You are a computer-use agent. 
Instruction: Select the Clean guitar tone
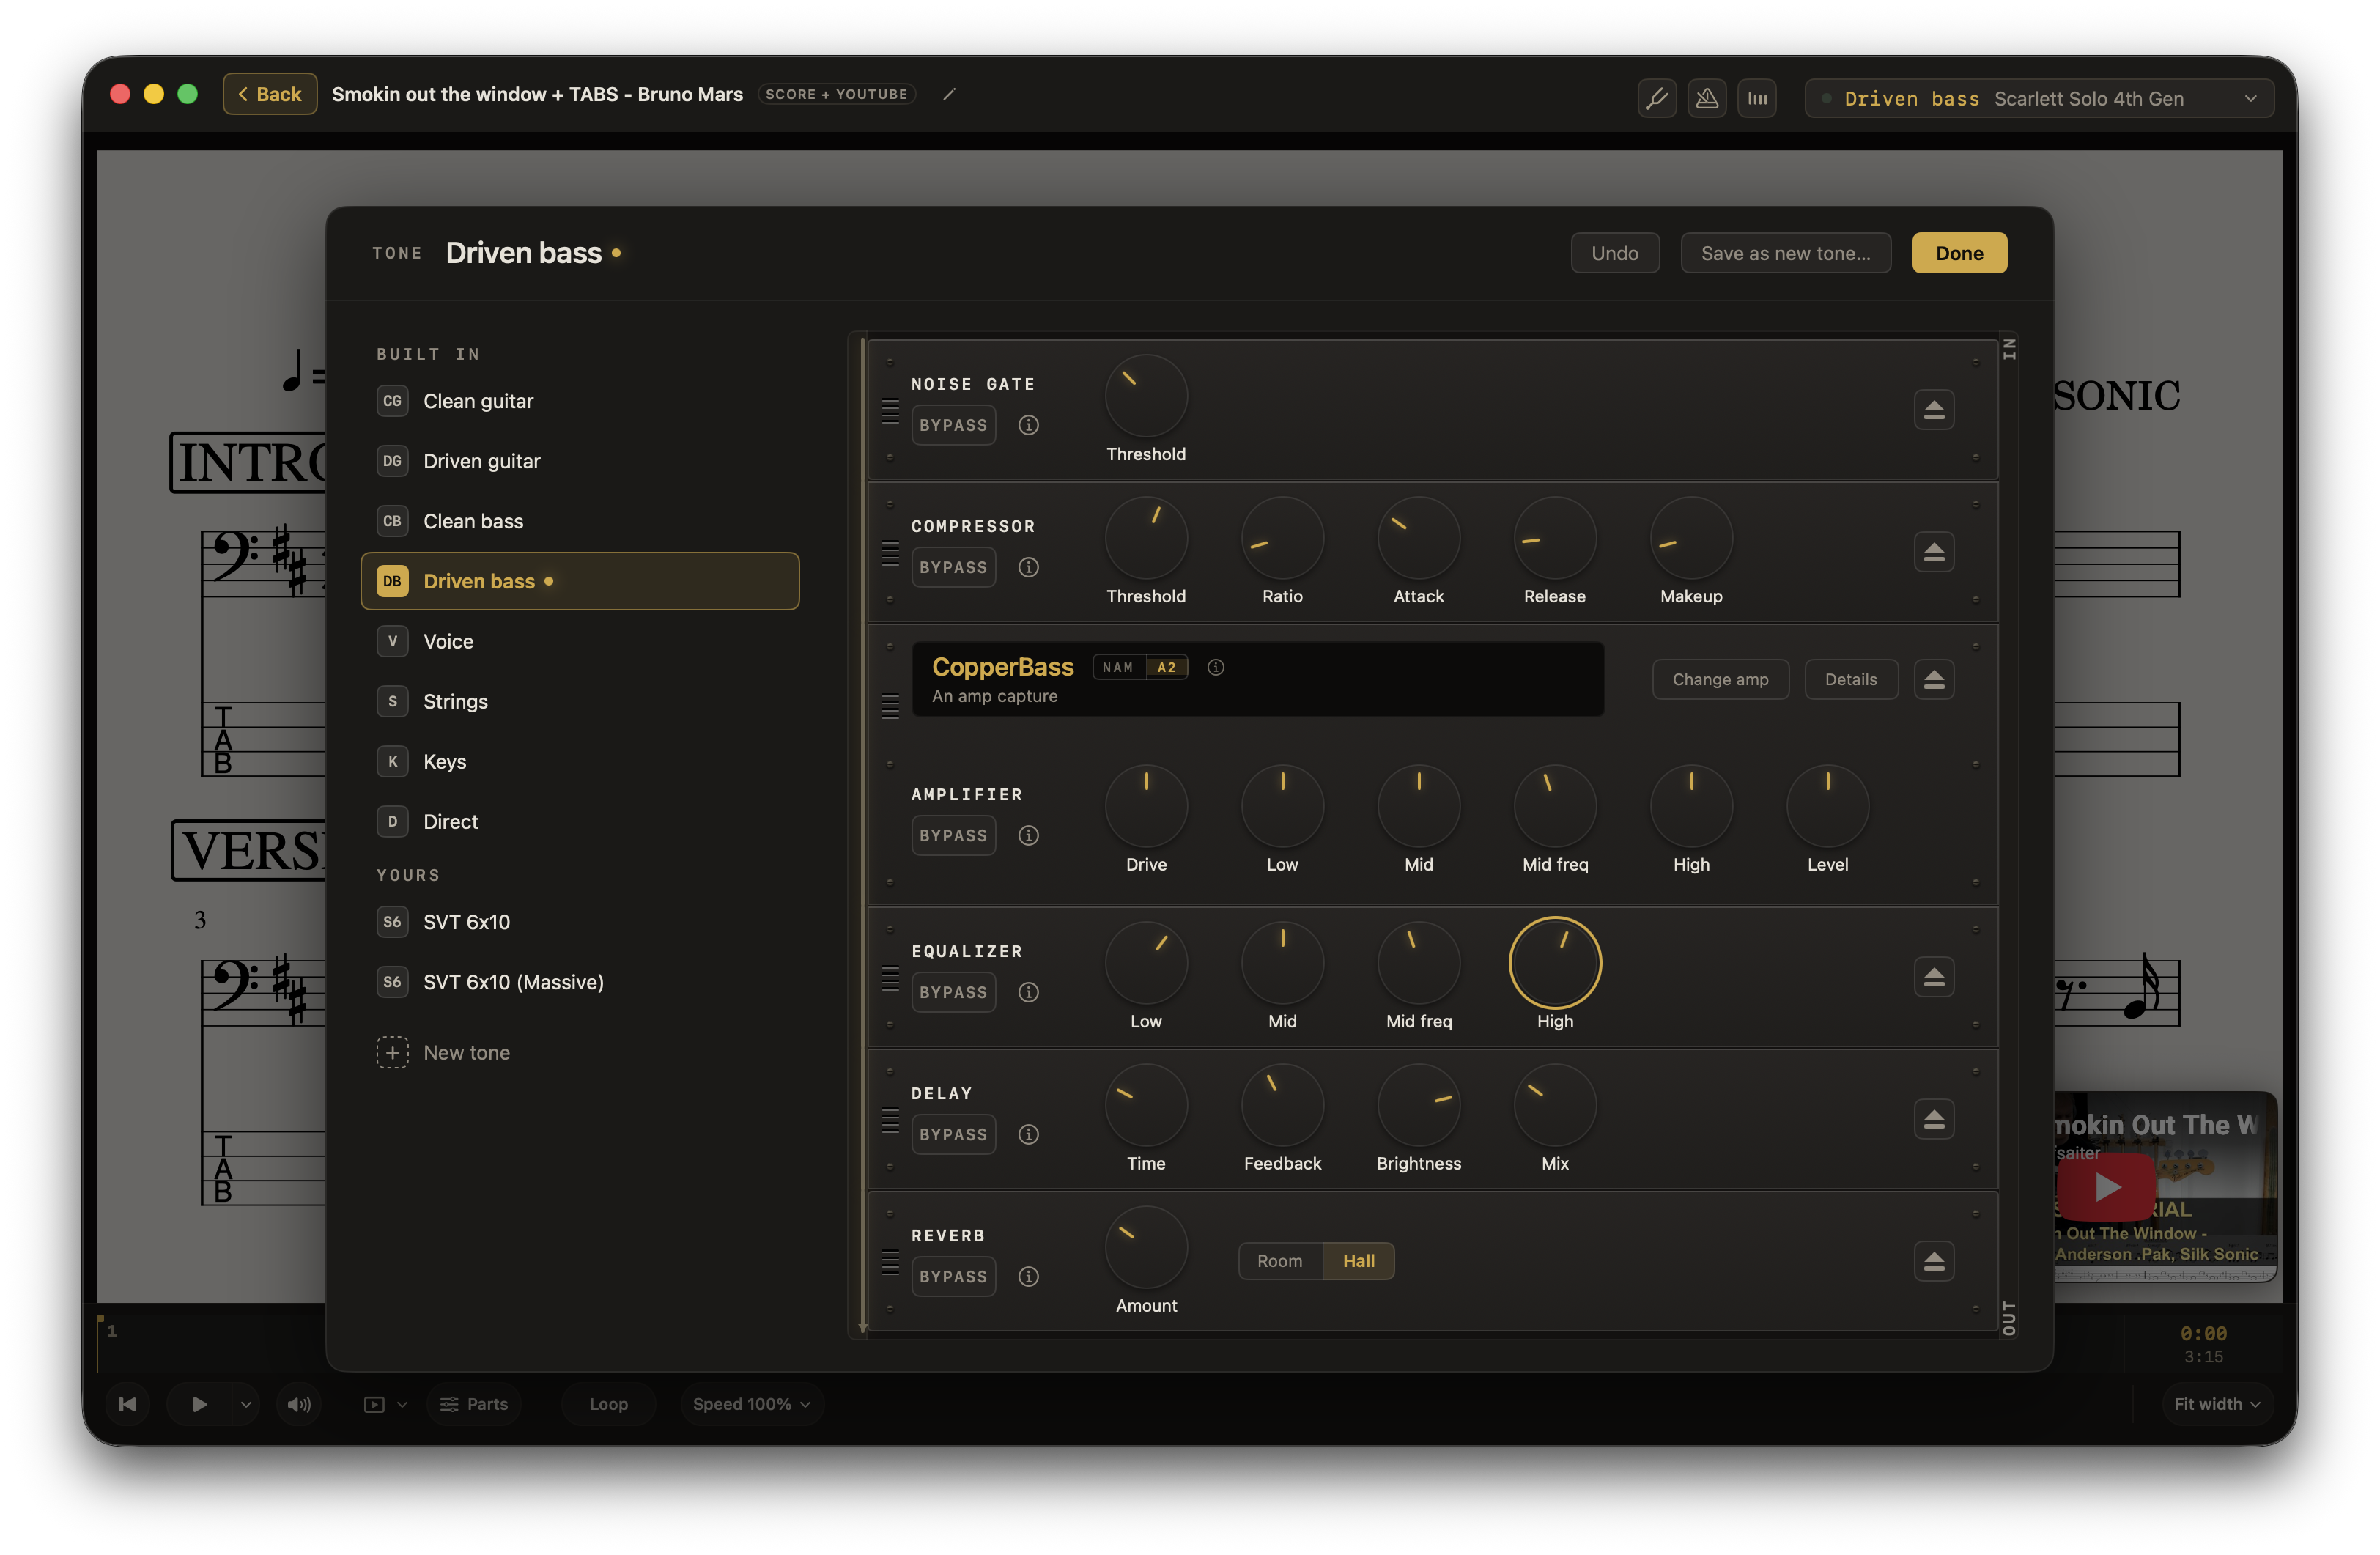click(580, 401)
